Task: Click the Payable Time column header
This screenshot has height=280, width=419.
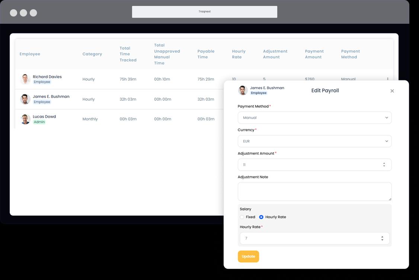Action: click(x=206, y=54)
